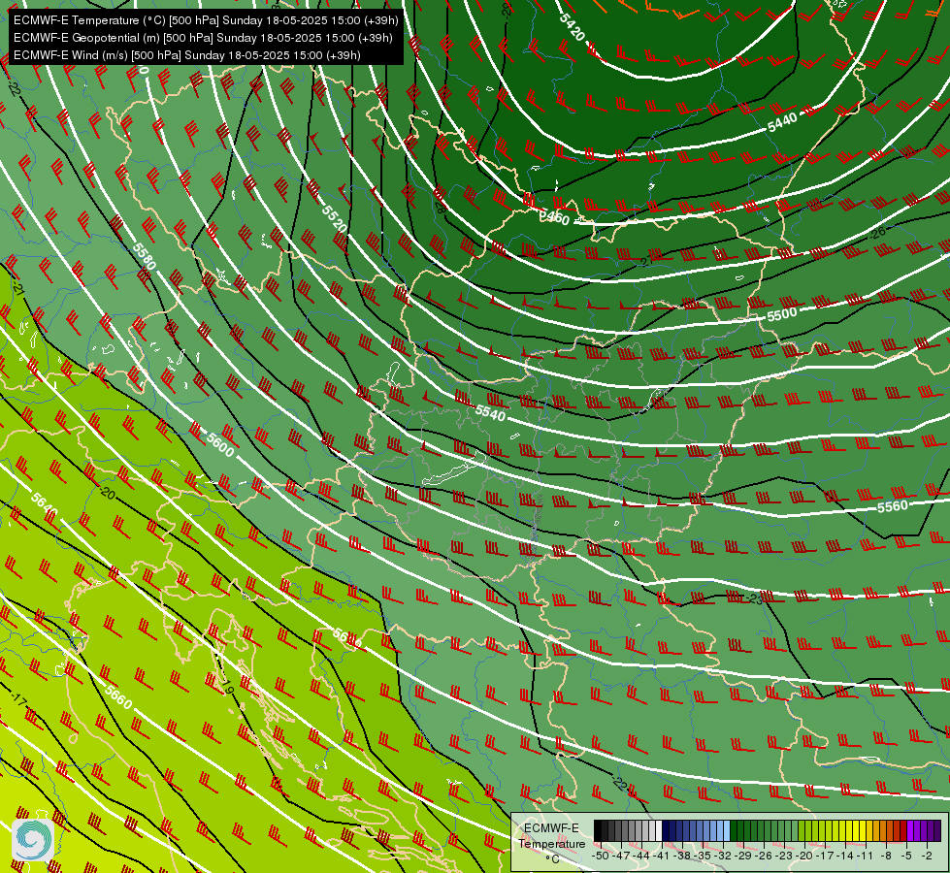950x873 pixels.
Task: Click the 5500 geopotential contour label
Action: (781, 314)
